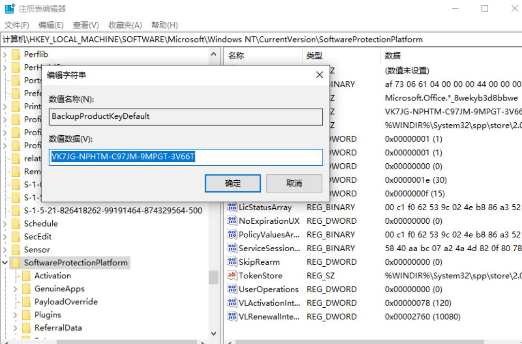Screen dimensions: 522x344
Task: Click the NoExpirationUX DWORD value icon
Action: (x=232, y=221)
